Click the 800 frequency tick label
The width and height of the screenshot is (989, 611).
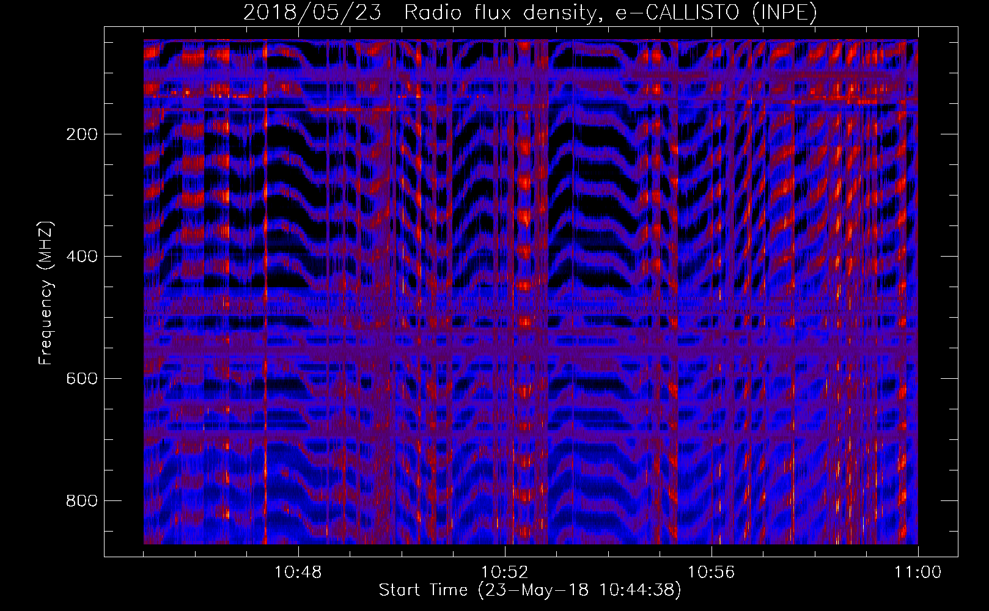[82, 501]
